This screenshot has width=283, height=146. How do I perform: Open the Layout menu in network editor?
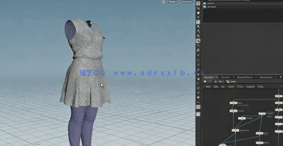click(x=250, y=87)
